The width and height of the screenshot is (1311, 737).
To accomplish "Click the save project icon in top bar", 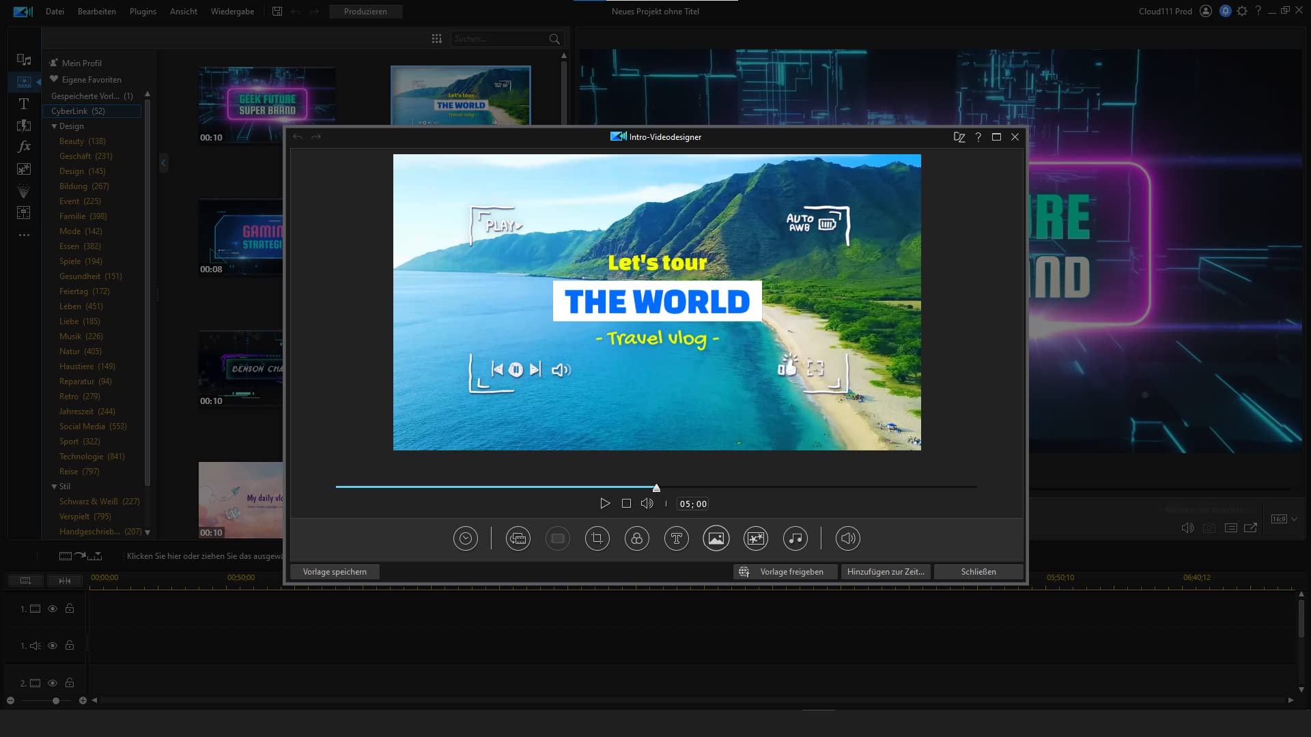I will pyautogui.click(x=277, y=12).
